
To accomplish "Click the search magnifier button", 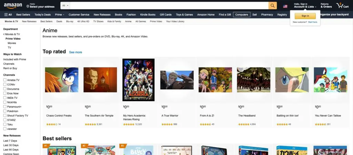I will tap(272, 6).
